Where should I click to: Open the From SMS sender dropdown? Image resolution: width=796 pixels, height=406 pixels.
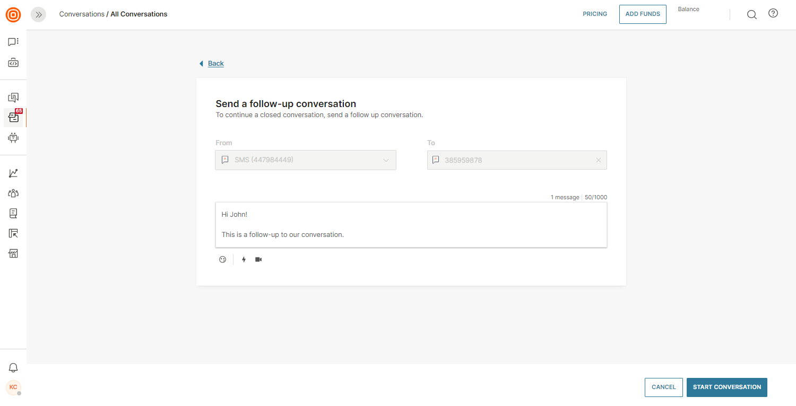point(306,160)
